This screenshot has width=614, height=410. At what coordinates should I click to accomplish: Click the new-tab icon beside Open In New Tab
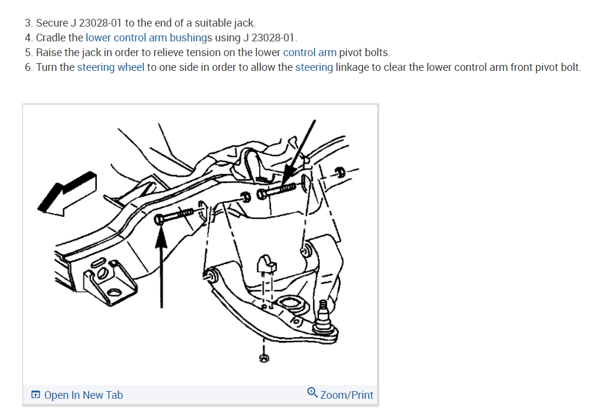35,395
